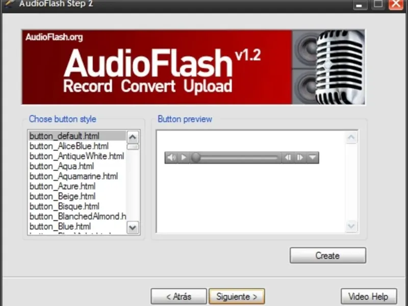Go back with the Atrás button
Image resolution: width=408 pixels, height=306 pixels.
[179, 296]
